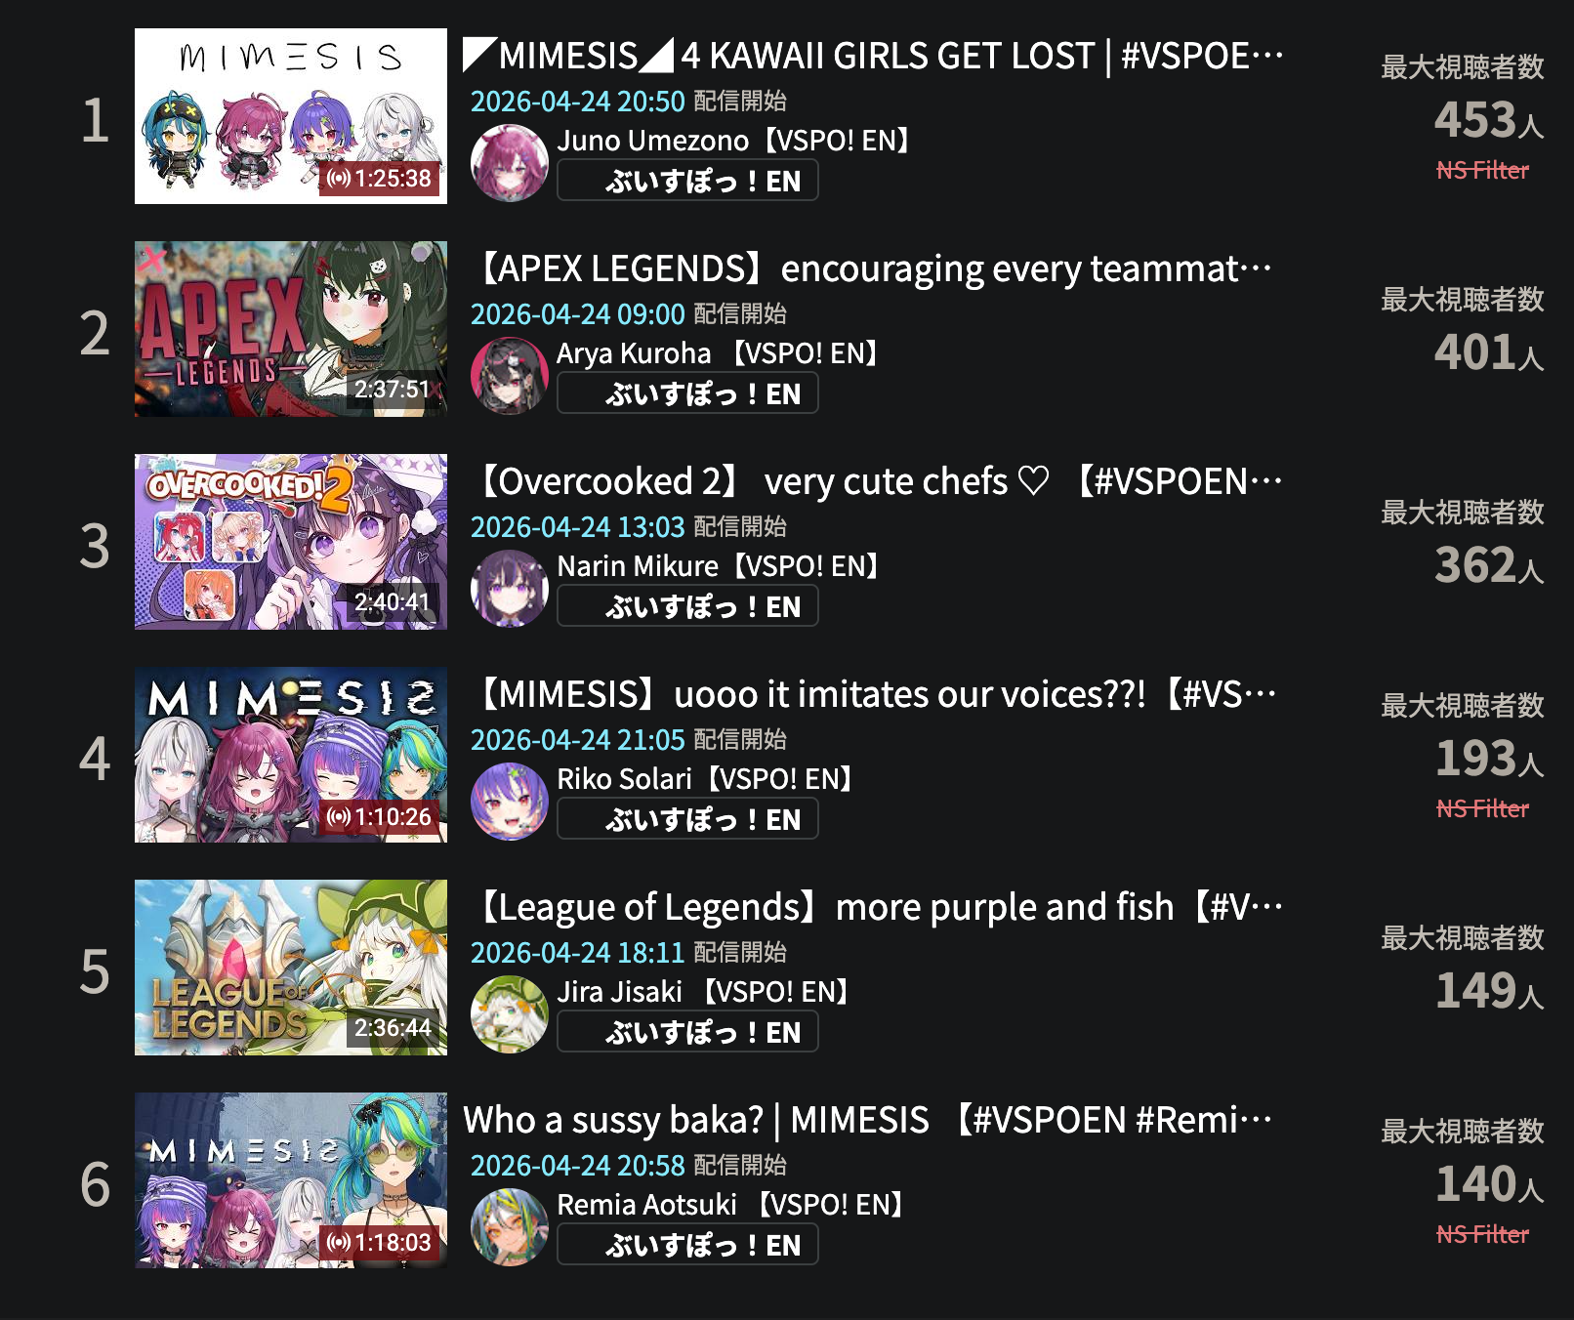
Task: Click Riko Solari's channel avatar icon
Action: pyautogui.click(x=510, y=802)
